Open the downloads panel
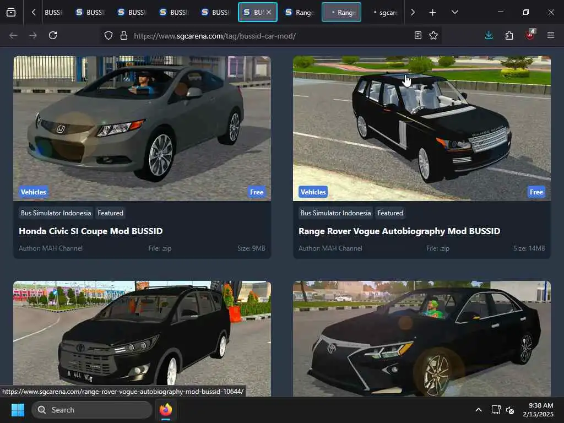This screenshot has height=423, width=564. 489,35
